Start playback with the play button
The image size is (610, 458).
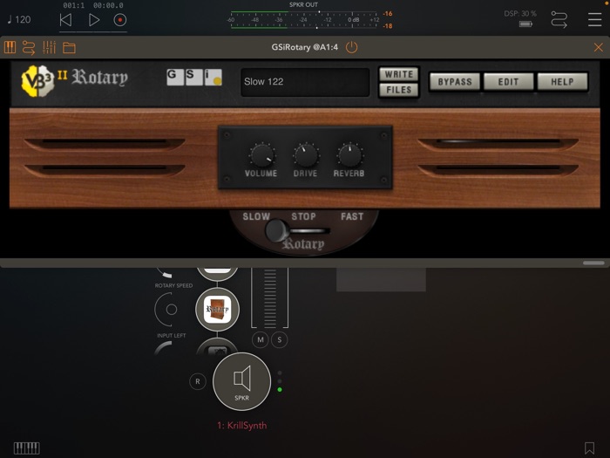click(x=94, y=20)
